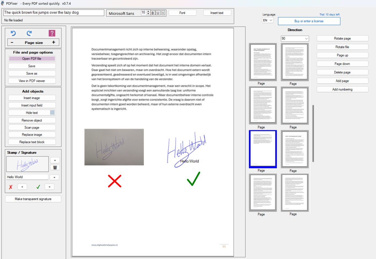Pick the Hide text color swatch
The image size is (376, 259).
(52, 113)
